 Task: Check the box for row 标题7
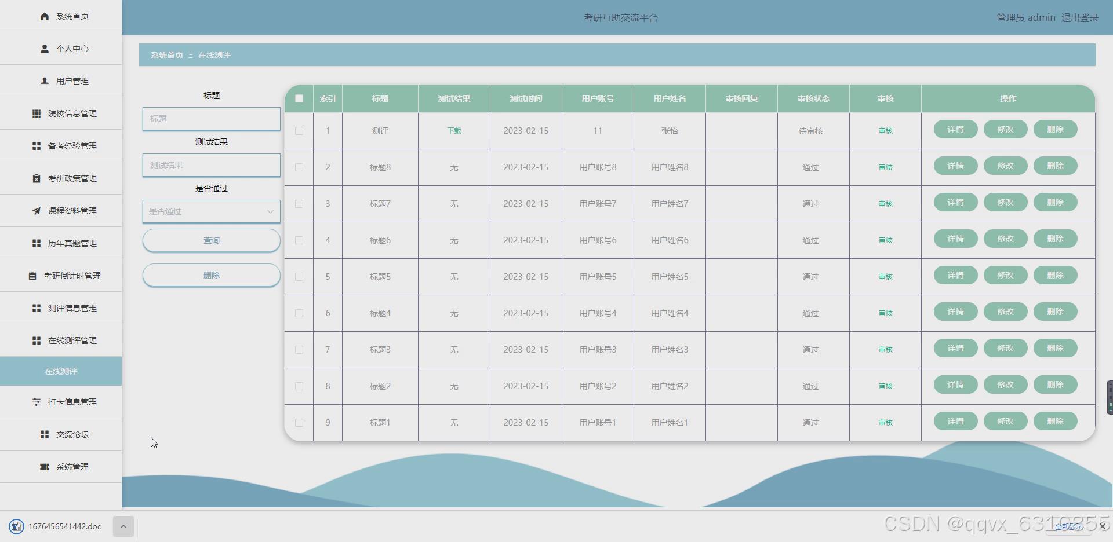click(x=299, y=204)
